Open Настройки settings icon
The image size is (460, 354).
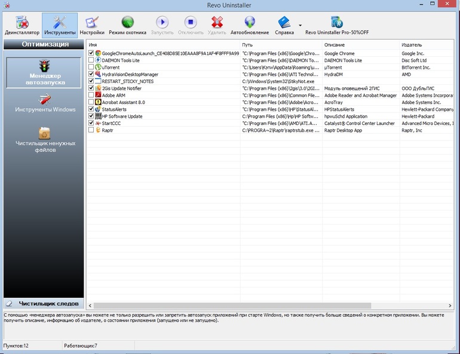click(92, 25)
